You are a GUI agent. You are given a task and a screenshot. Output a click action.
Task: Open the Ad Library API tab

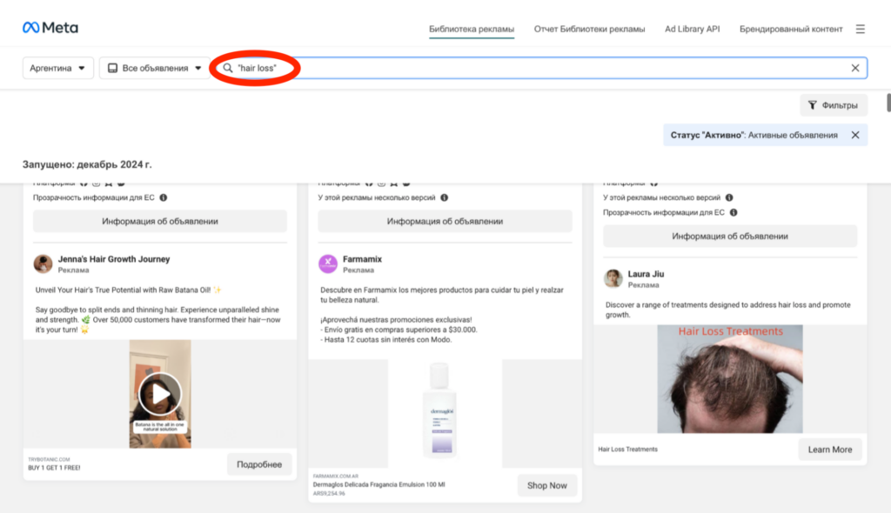pos(692,29)
